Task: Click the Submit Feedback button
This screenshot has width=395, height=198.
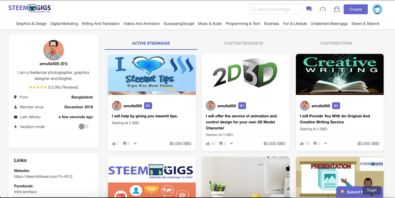Action: click(360, 192)
